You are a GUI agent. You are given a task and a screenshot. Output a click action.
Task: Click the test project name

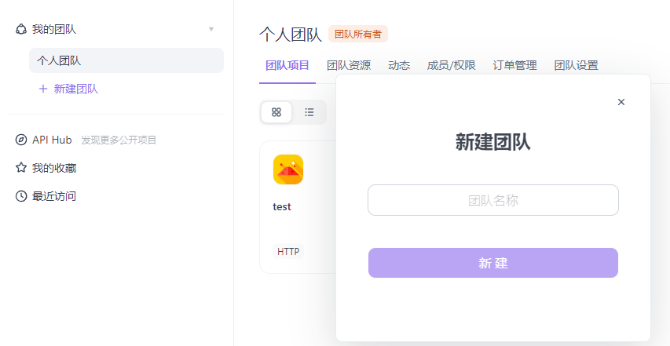point(282,207)
